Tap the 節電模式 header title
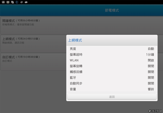This screenshot has height=113, width=163. (112, 10)
